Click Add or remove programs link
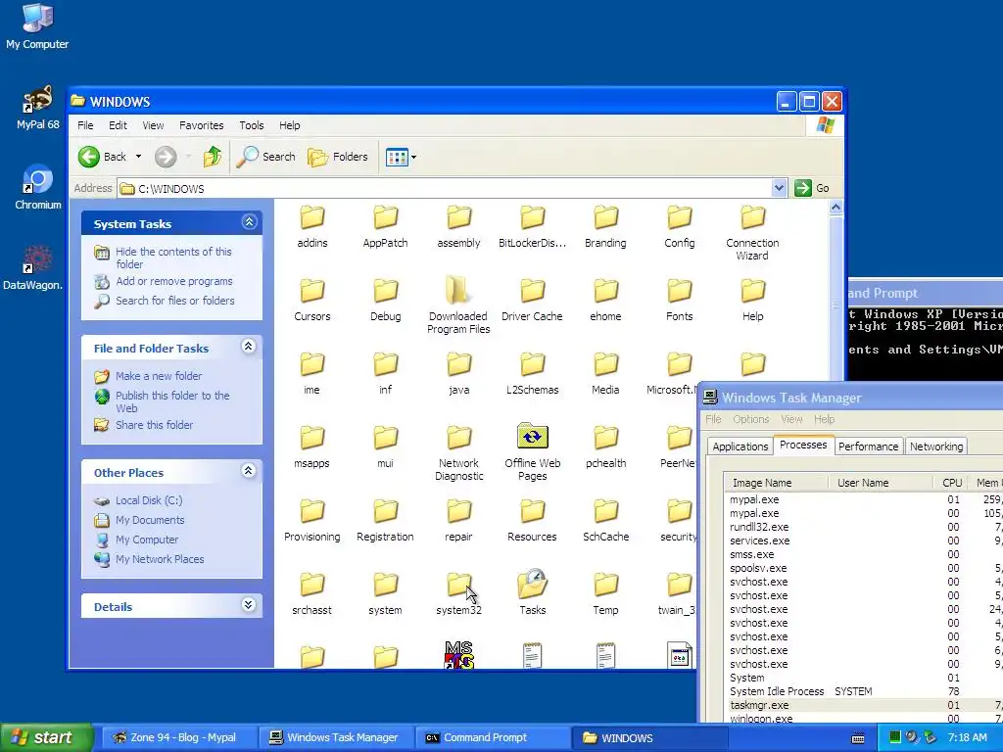Viewport: 1003px width, 752px height. click(x=174, y=281)
